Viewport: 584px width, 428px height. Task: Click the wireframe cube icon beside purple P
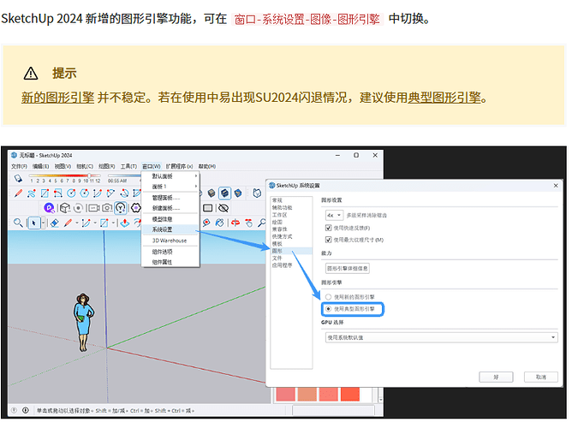[x=65, y=208]
